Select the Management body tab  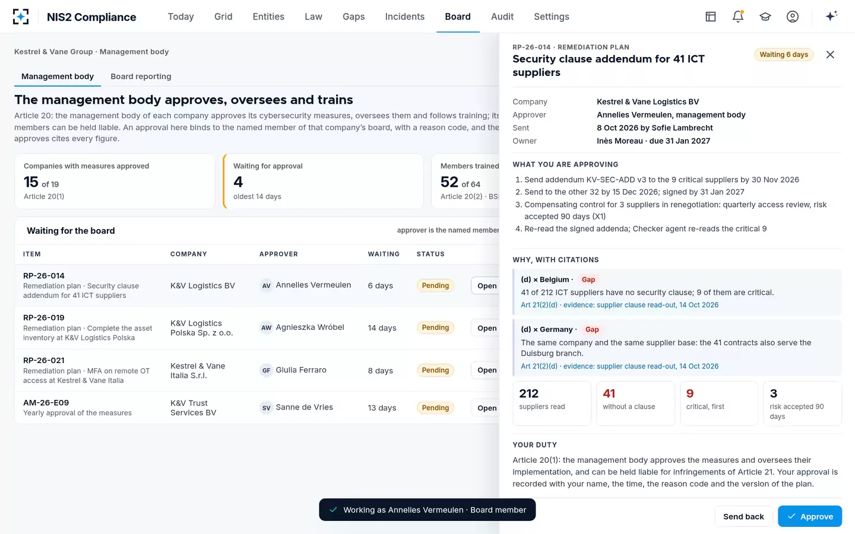(x=58, y=77)
